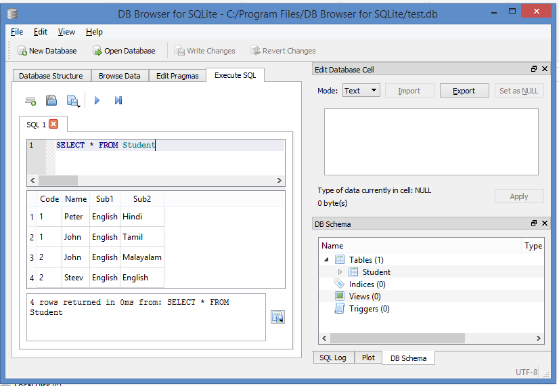The height and width of the screenshot is (386, 559).
Task: Click the Tables (1) table icon
Action: [340, 259]
